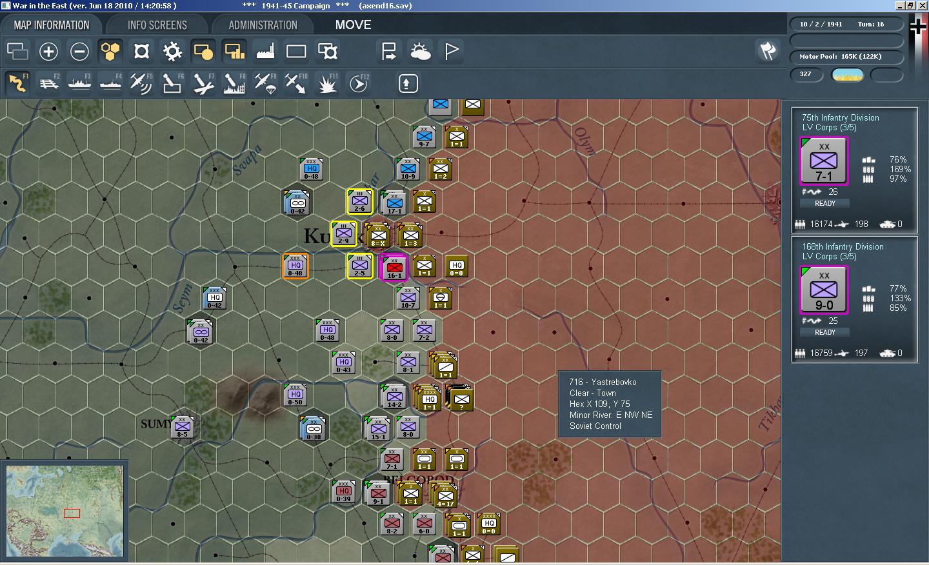Select the F11 explosion mode icon
The image size is (929, 565).
327,83
